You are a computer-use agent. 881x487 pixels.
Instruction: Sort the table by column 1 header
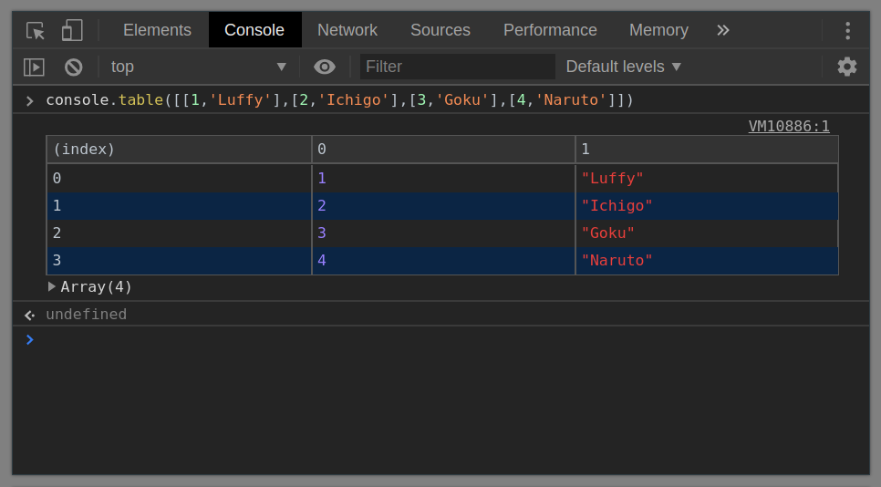(x=707, y=150)
